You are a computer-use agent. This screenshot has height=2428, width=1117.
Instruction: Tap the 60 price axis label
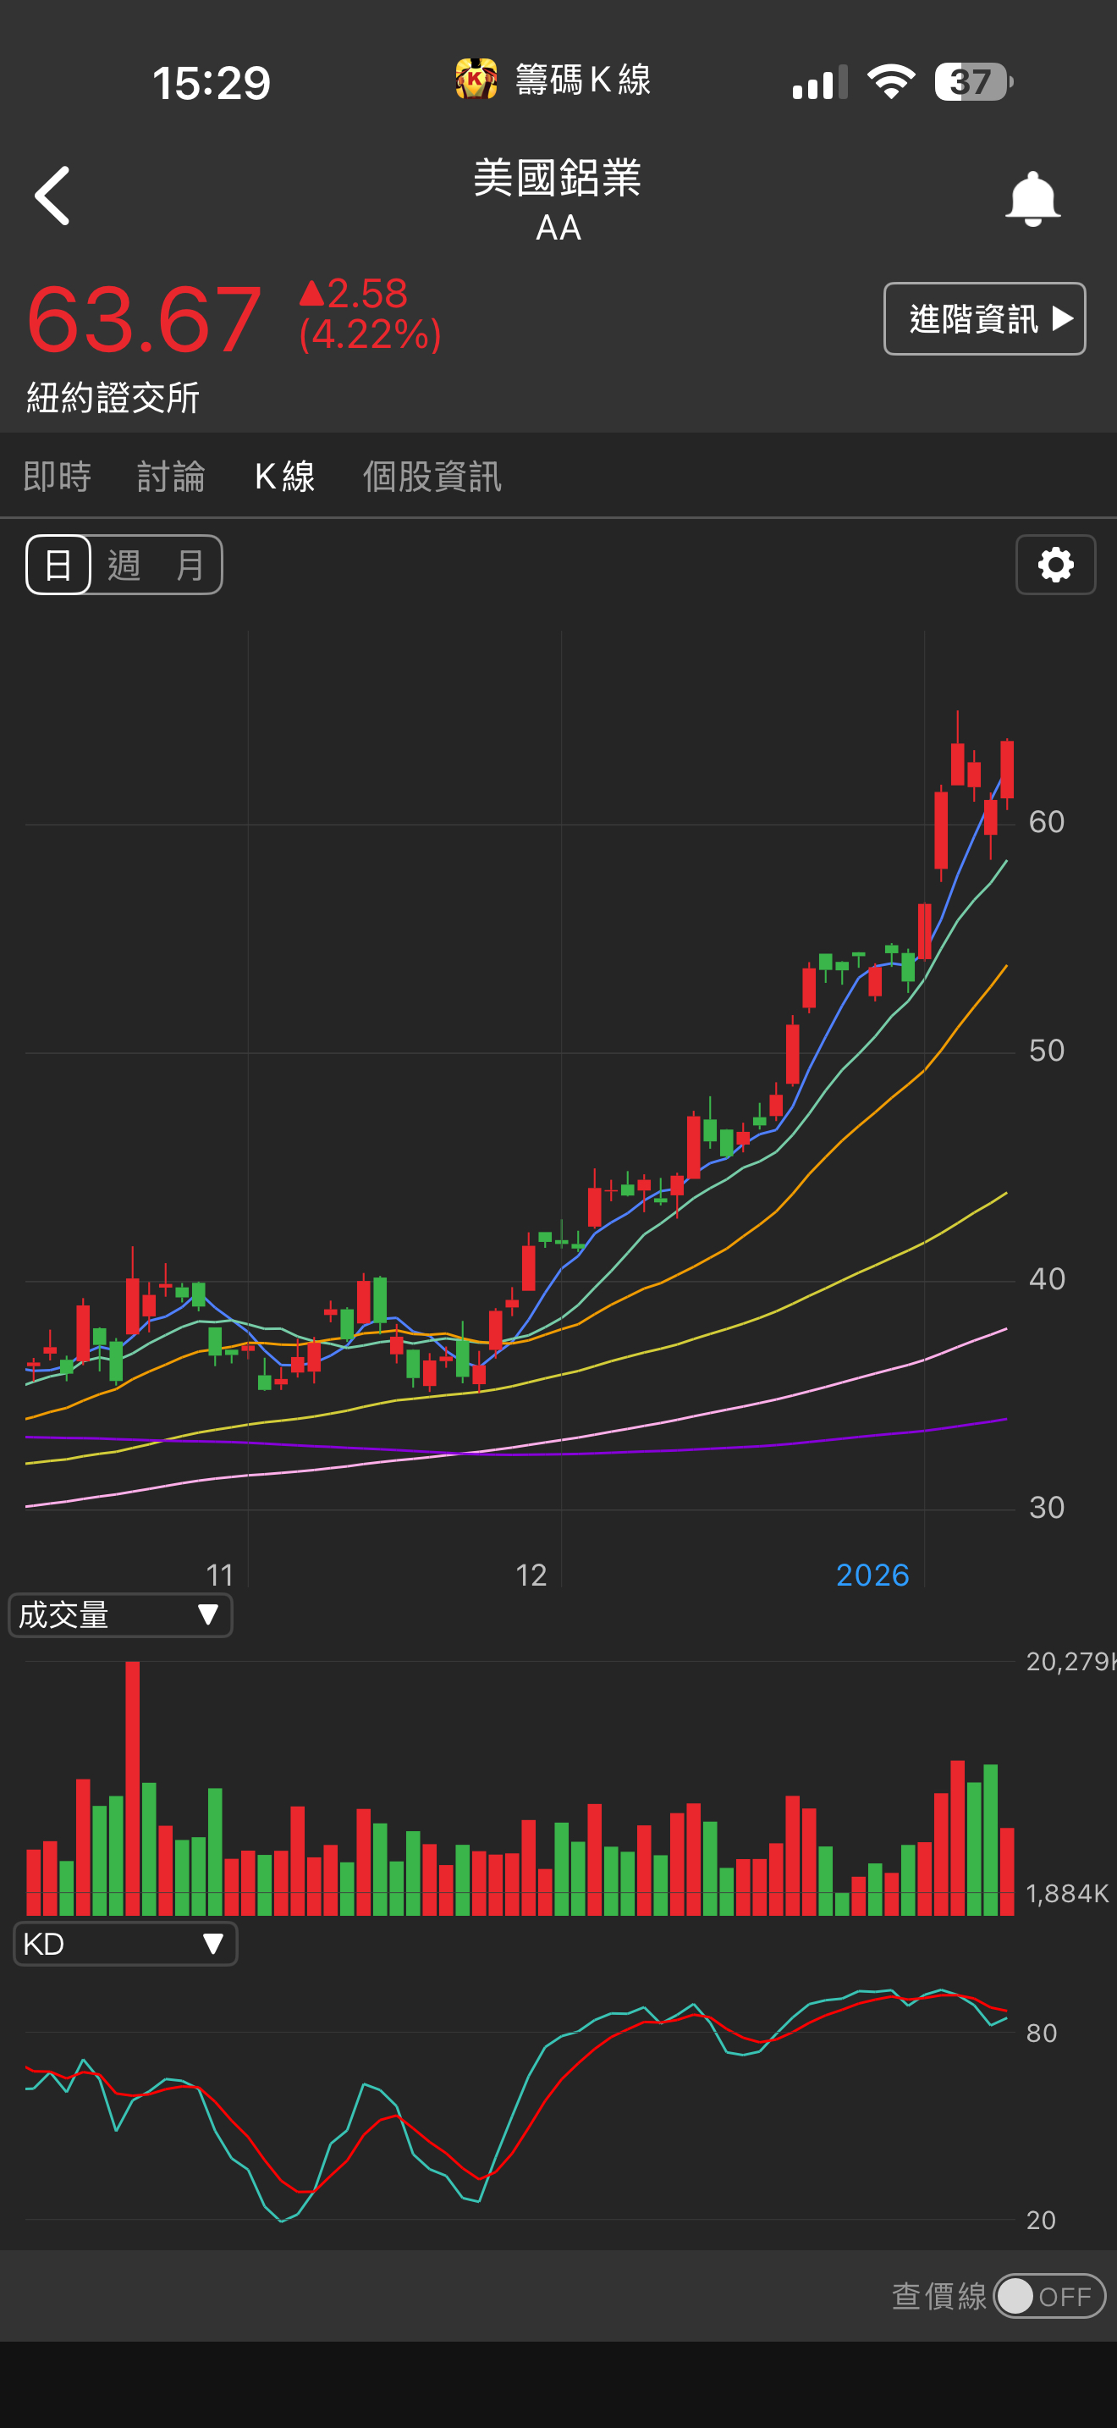click(x=1047, y=822)
